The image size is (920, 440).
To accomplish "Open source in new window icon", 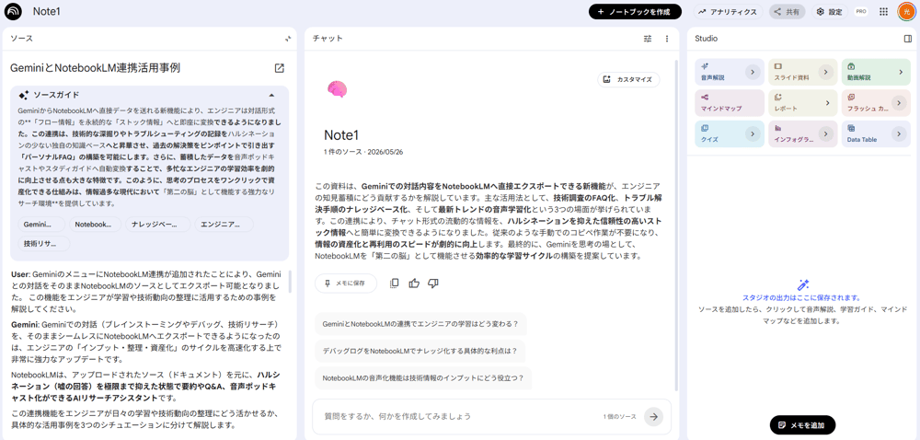I will tap(280, 68).
